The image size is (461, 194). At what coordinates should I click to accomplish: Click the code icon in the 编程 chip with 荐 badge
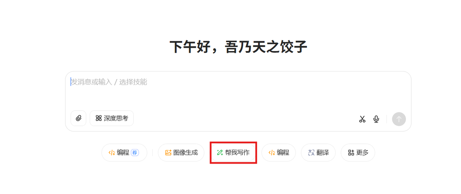112,152
